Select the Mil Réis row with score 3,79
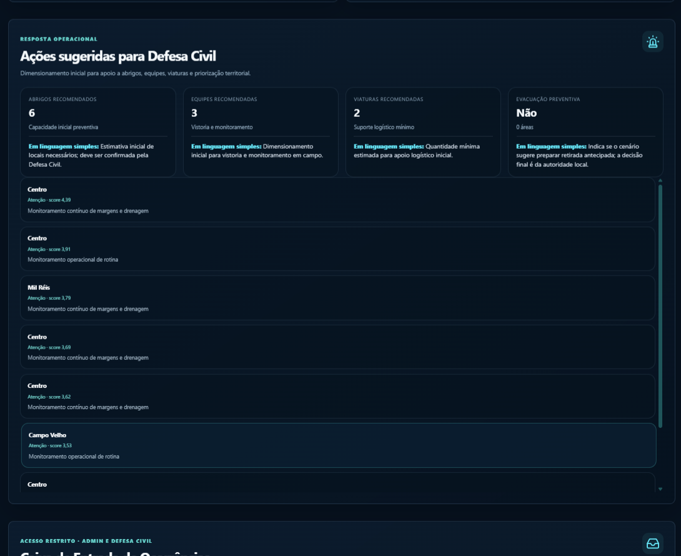The image size is (681, 556). [337, 298]
